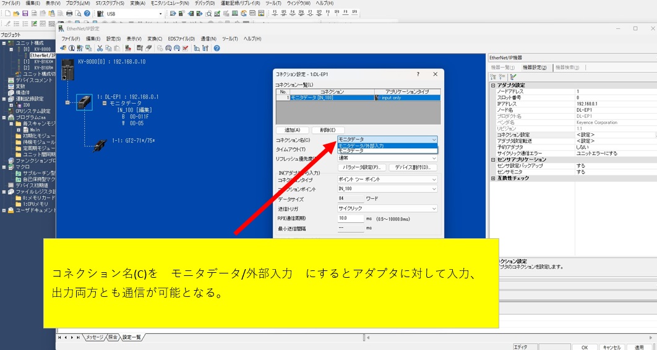
Task: Collapse the モニタデータ node under DL-EP1
Action: pyautogui.click(x=104, y=103)
